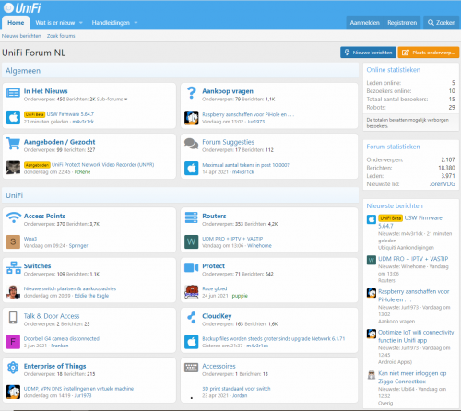Viewport: 461px width, 411px height.
Task: Click the Protect camera icon
Action: click(x=191, y=267)
